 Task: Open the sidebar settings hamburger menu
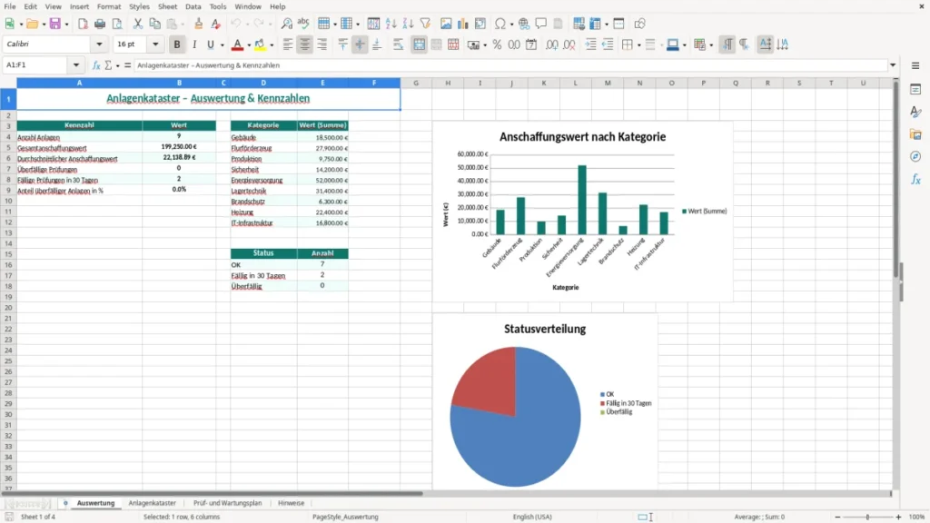[915, 65]
